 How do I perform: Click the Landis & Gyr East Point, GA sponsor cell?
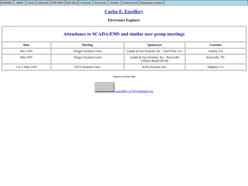click(154, 51)
